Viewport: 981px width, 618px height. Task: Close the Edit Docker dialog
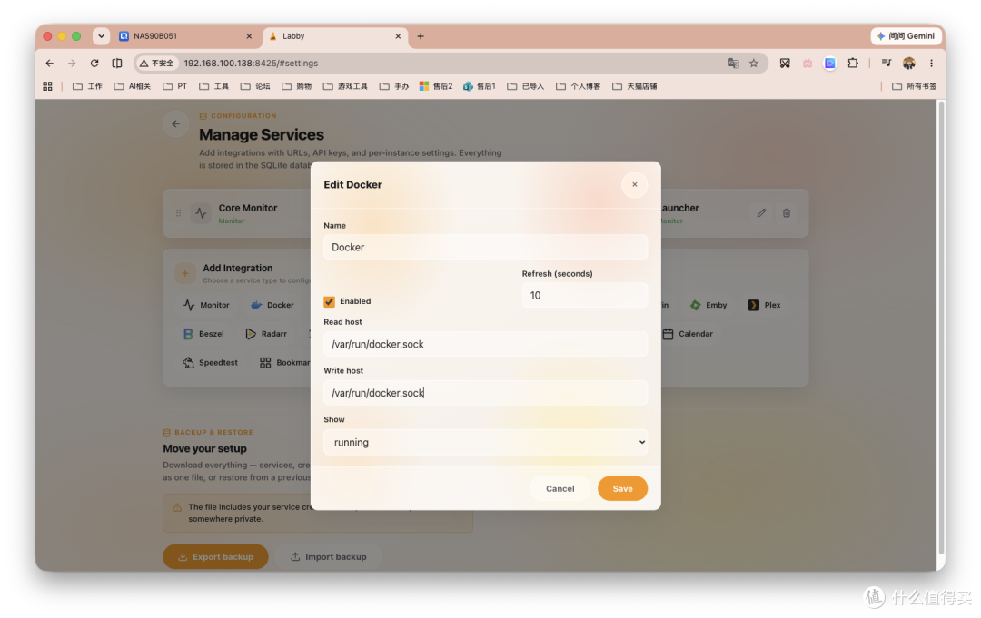634,184
